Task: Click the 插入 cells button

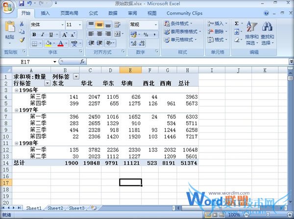Action: click(218, 23)
